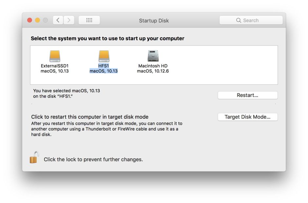Click the highlighted macOS, 10.13 label under HFS1

pyautogui.click(x=104, y=70)
